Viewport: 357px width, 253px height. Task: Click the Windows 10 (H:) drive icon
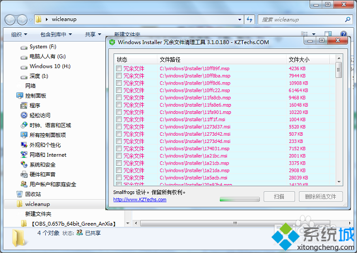click(x=24, y=67)
